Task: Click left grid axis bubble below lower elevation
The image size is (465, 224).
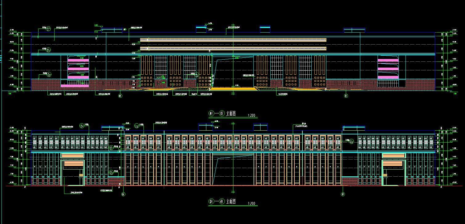Action: pyautogui.click(x=123, y=194)
